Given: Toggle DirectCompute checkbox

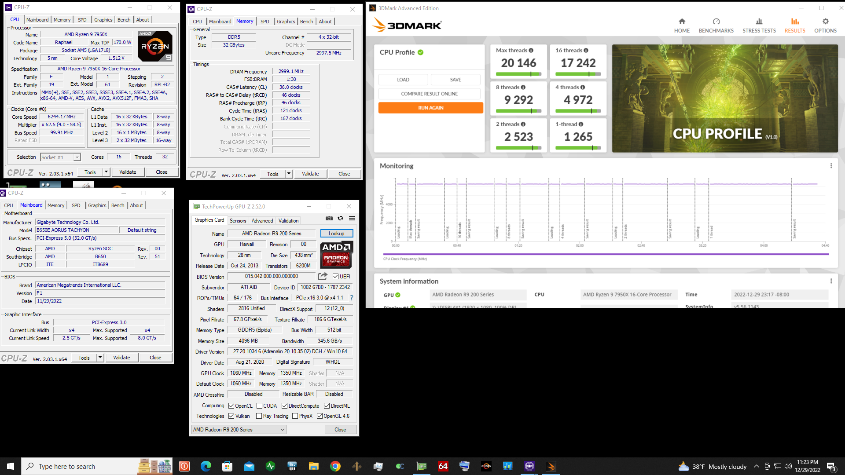Looking at the screenshot, I should [x=285, y=406].
